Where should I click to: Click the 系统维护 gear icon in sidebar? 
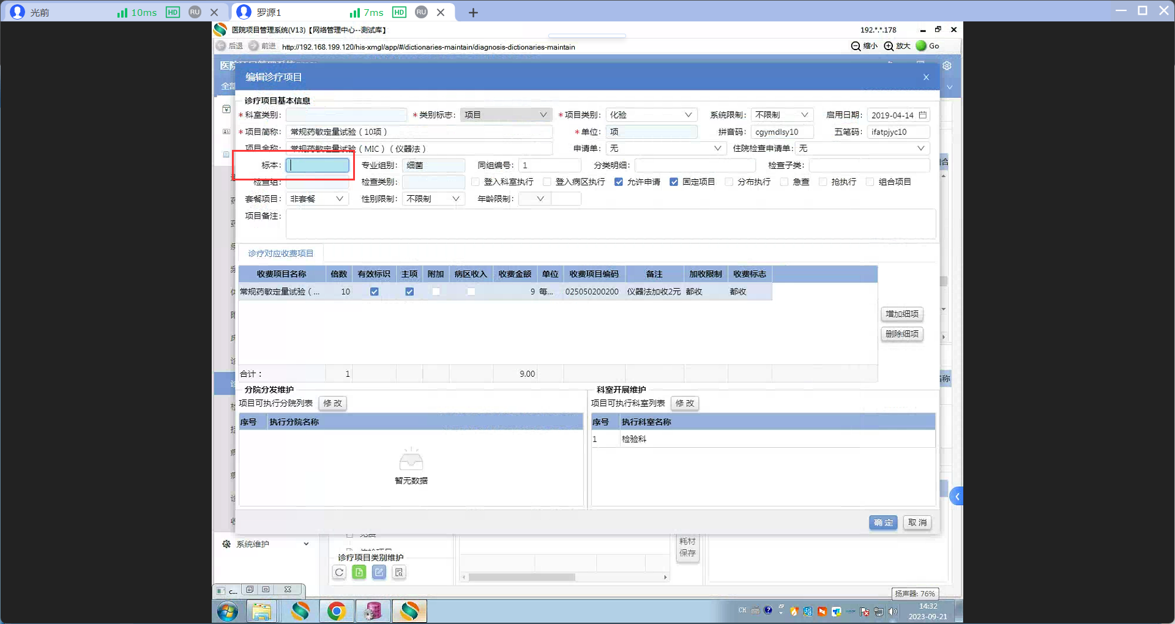226,544
